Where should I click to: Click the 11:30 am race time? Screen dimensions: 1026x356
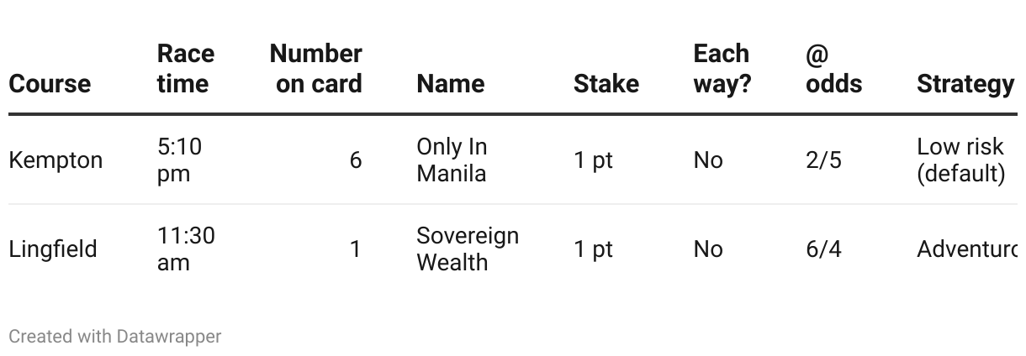click(185, 249)
